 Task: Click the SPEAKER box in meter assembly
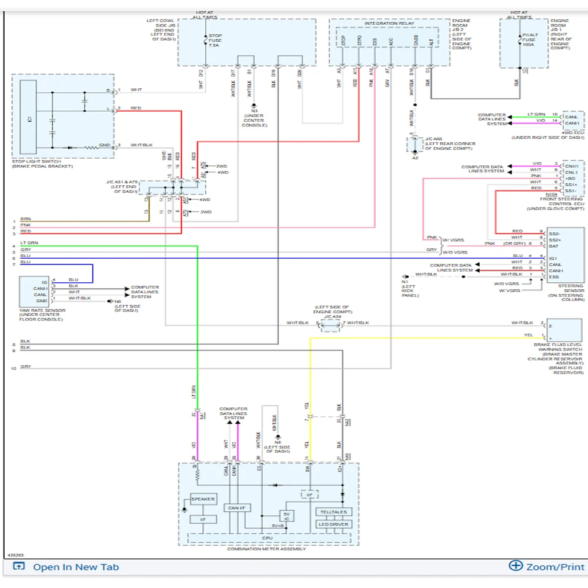203,499
